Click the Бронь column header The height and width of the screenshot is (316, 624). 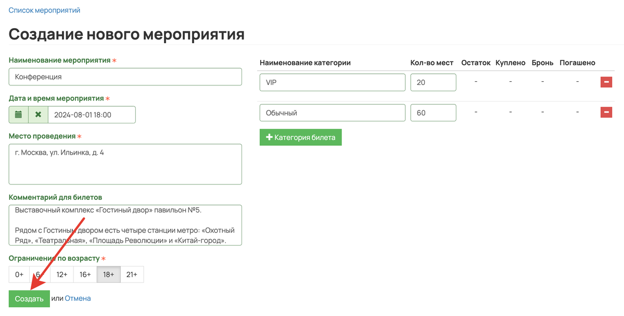pos(542,62)
